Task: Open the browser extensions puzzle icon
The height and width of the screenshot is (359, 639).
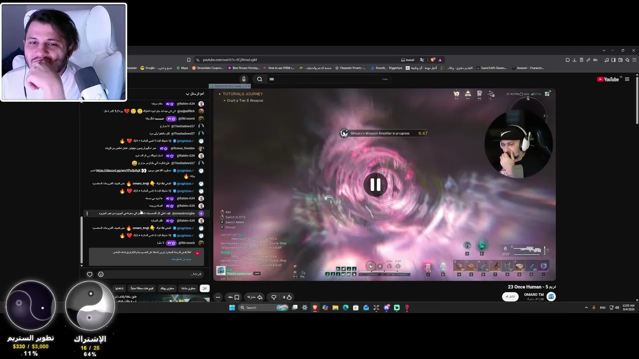Action: click(568, 60)
